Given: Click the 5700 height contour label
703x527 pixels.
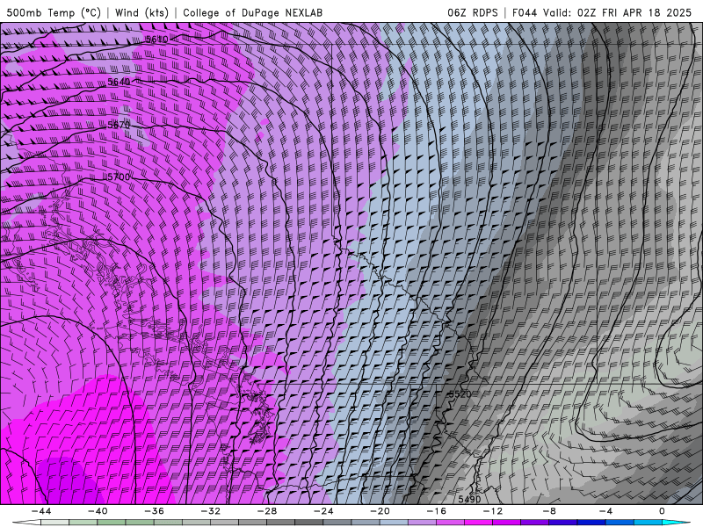Looking at the screenshot, I should [x=119, y=177].
